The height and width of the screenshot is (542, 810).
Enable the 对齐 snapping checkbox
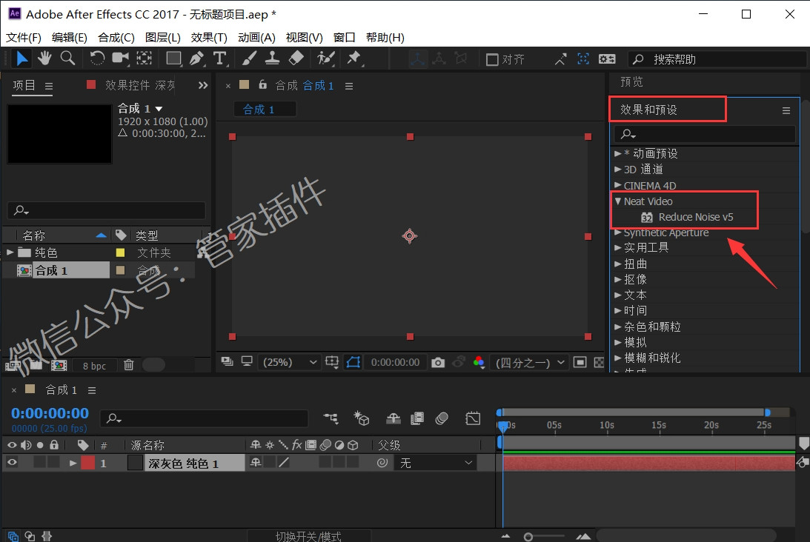point(492,60)
